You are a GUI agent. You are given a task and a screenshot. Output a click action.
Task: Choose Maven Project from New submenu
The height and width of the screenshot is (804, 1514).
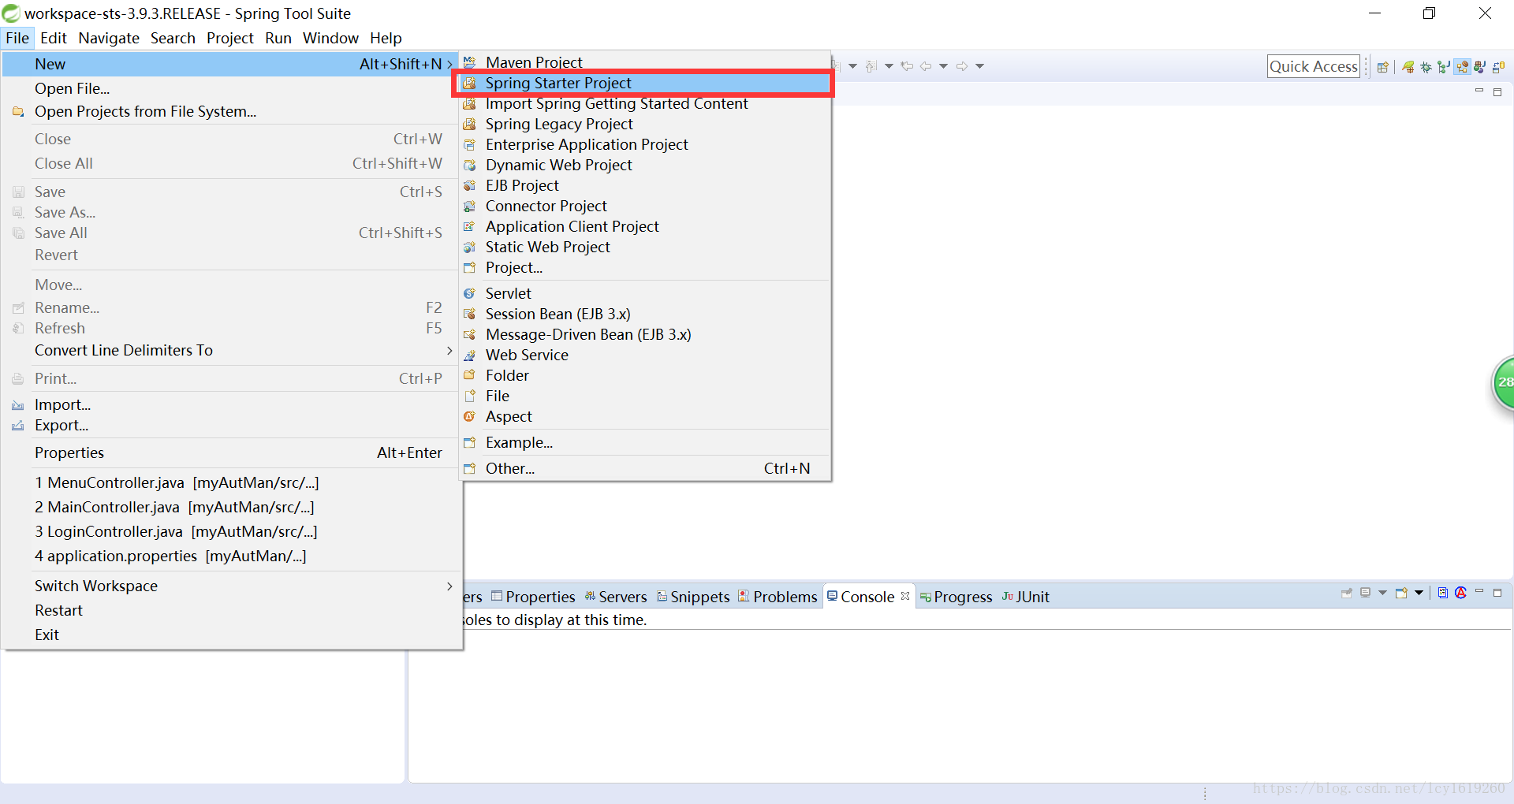point(643,62)
